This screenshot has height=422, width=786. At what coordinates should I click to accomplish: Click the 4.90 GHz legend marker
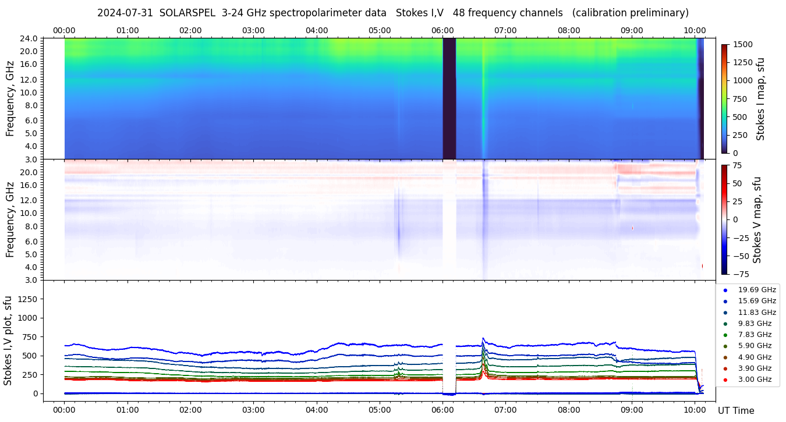coord(725,357)
